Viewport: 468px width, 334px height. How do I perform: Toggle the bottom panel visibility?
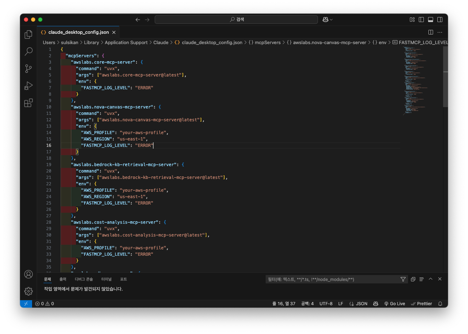(x=431, y=20)
